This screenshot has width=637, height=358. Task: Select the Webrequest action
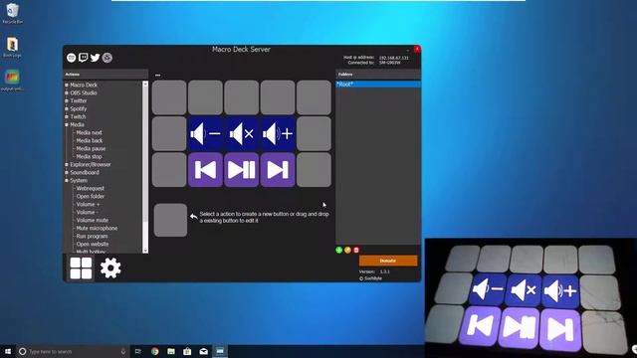pos(91,188)
